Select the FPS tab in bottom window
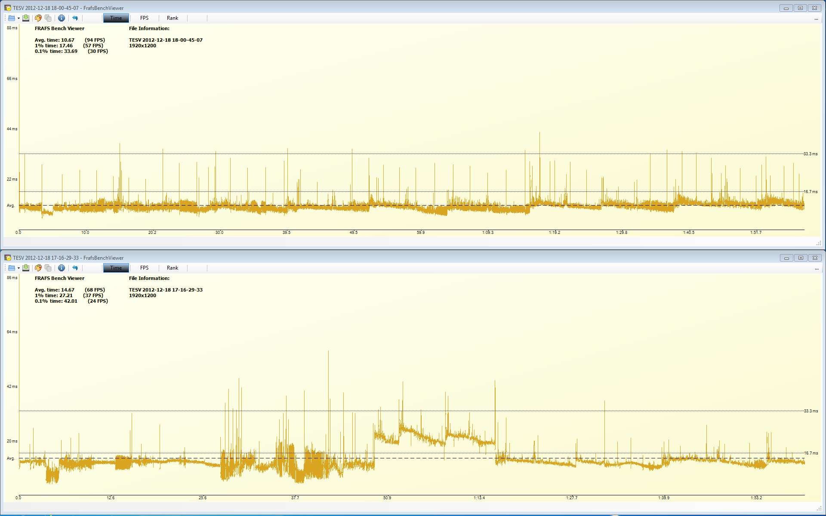This screenshot has height=516, width=826. (x=144, y=268)
